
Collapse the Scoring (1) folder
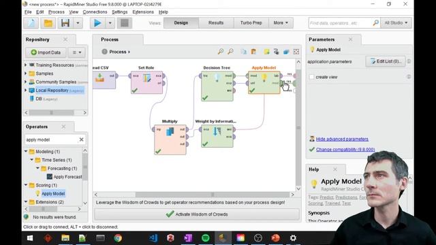[26, 185]
